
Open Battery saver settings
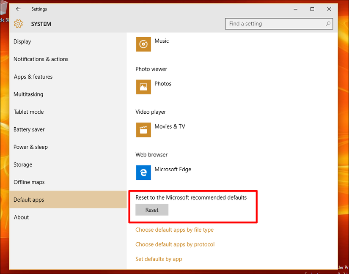pos(29,129)
